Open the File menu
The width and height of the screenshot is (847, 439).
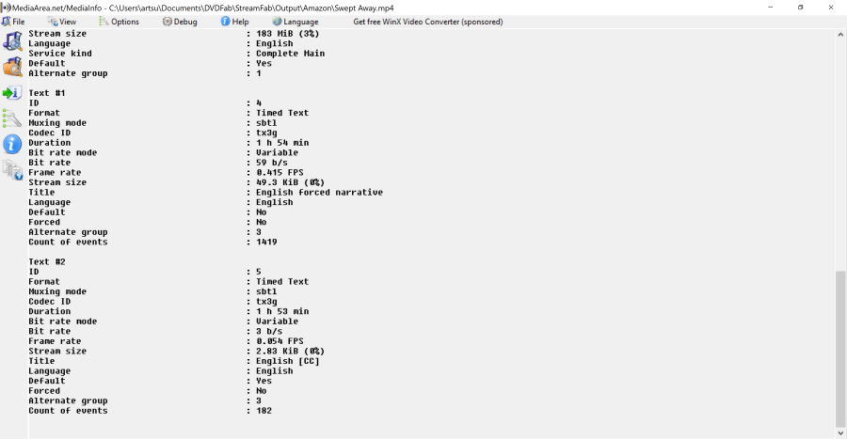click(x=13, y=22)
